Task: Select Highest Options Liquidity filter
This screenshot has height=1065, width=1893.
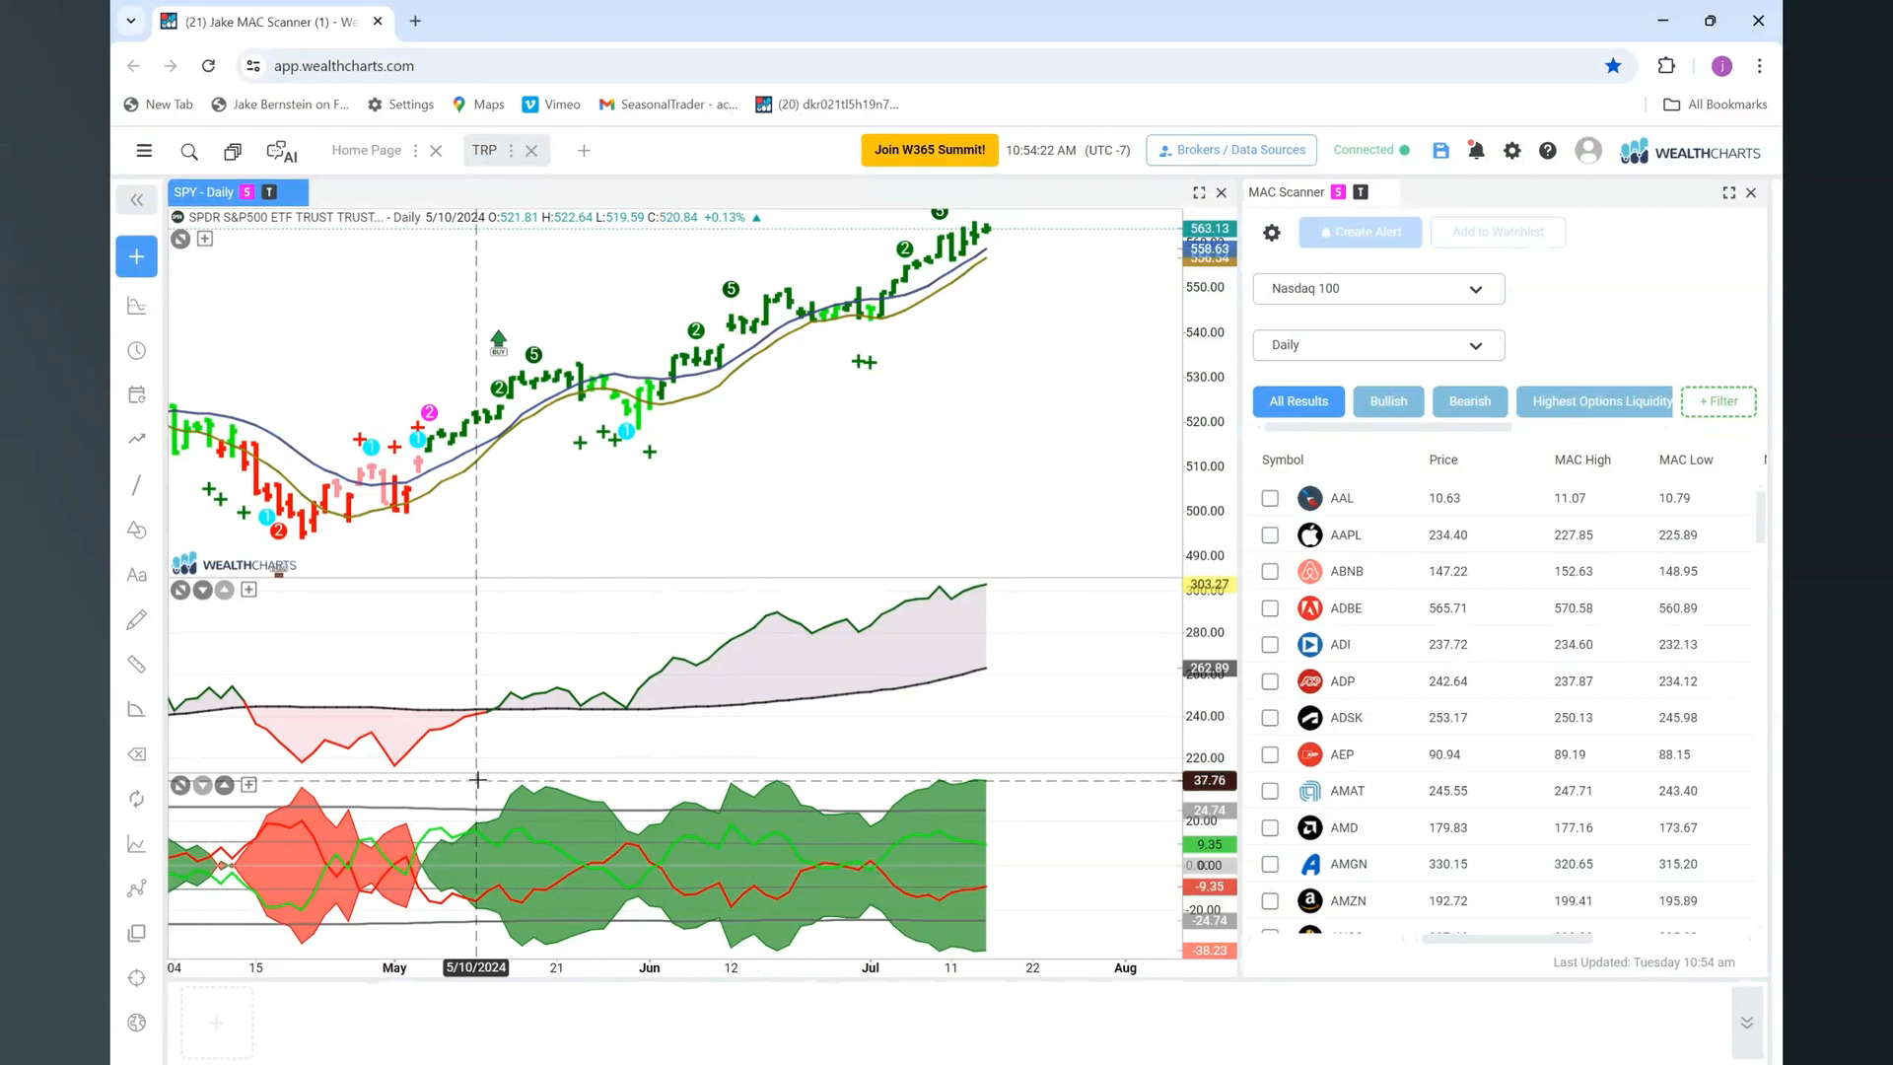Action: pyautogui.click(x=1594, y=401)
